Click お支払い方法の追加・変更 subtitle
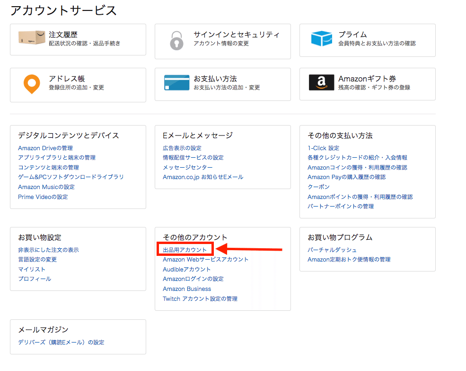 pos(227,88)
